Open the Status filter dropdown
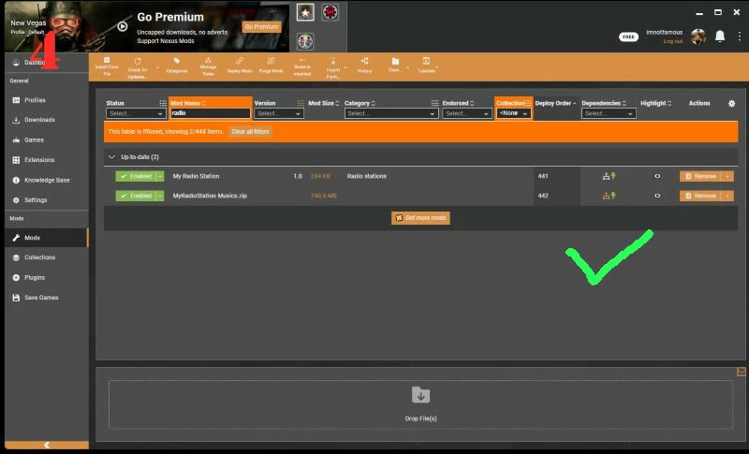Viewport: 749px width, 454px height. pos(136,113)
